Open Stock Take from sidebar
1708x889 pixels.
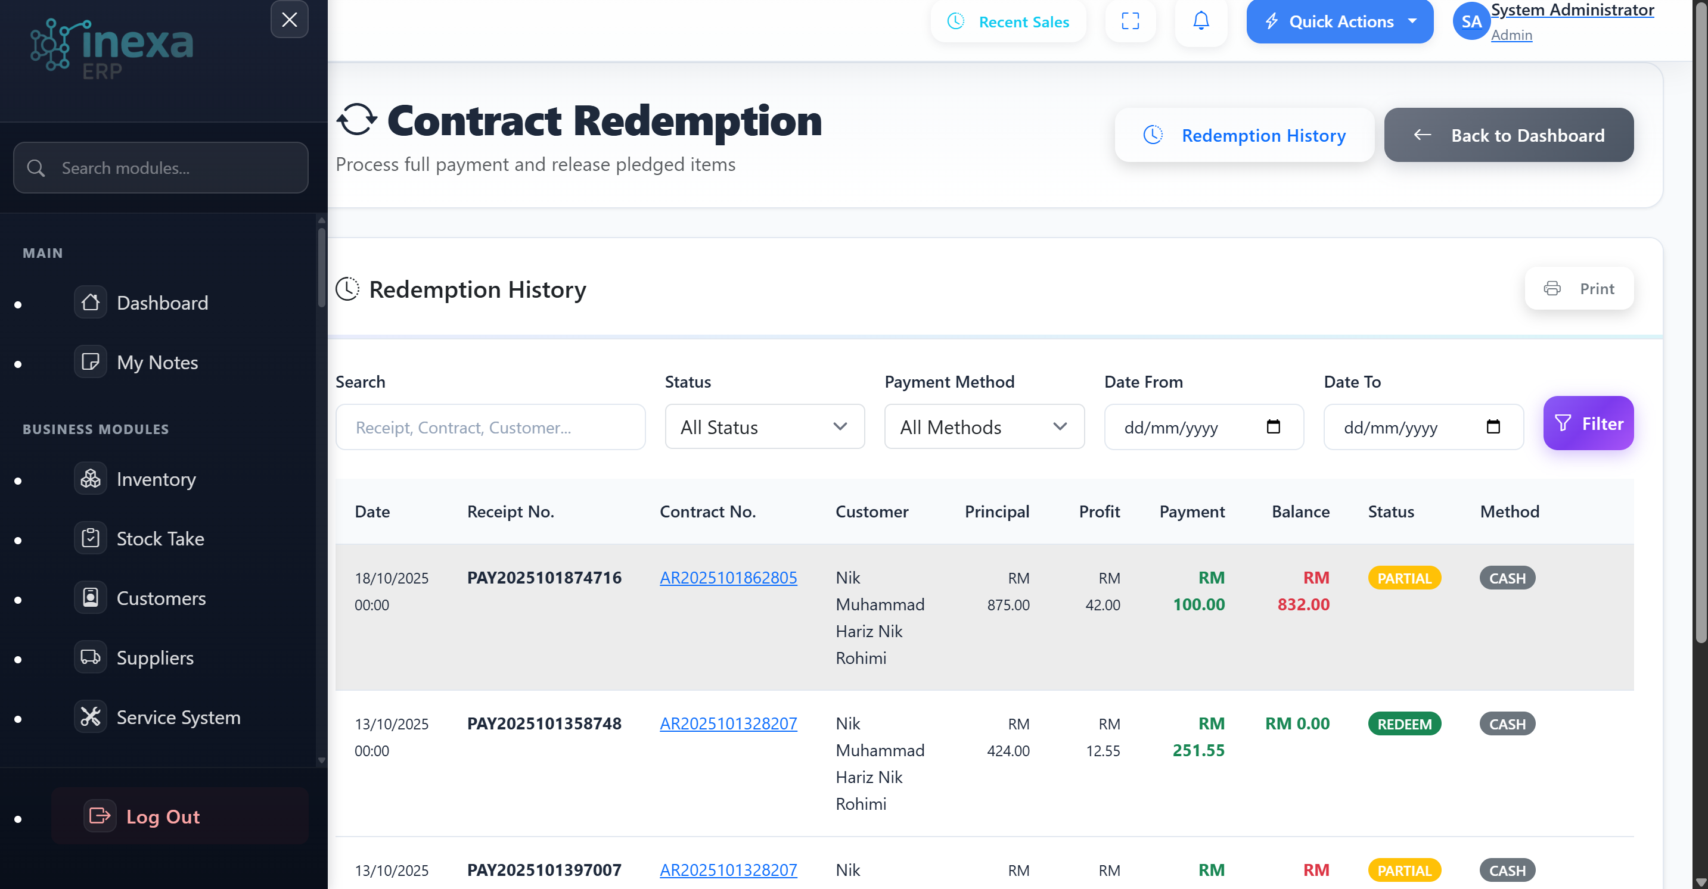pyautogui.click(x=160, y=538)
